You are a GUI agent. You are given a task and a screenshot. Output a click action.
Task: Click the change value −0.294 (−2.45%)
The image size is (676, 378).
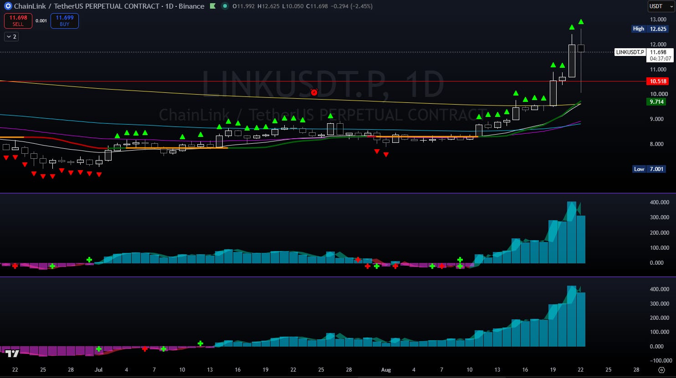351,6
